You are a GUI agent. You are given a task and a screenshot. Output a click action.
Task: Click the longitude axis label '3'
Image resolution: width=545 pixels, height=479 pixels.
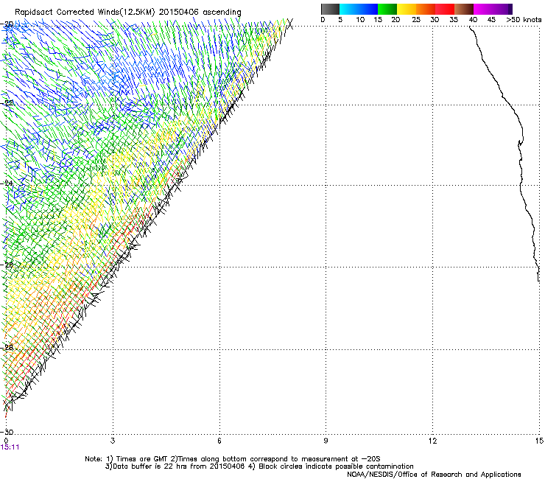tap(113, 441)
